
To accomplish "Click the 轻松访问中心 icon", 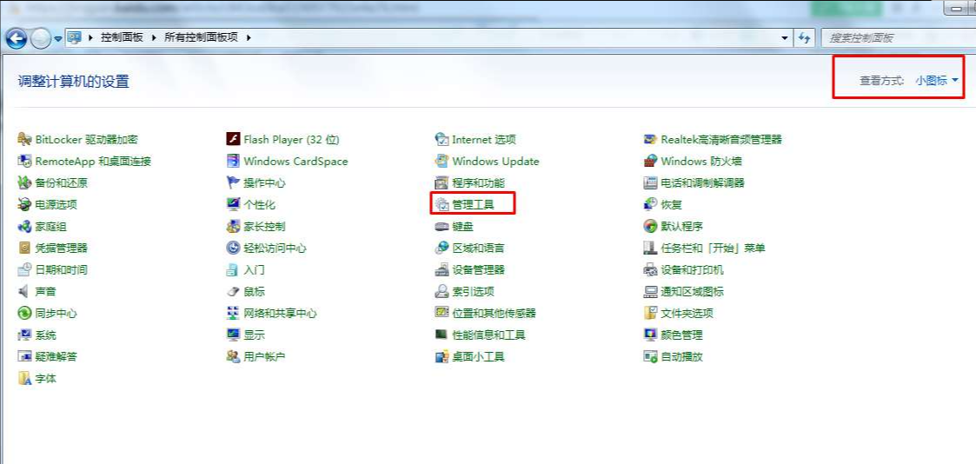I will [x=234, y=249].
